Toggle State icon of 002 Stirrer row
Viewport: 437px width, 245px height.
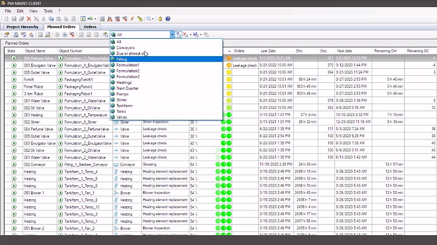(x=14, y=122)
